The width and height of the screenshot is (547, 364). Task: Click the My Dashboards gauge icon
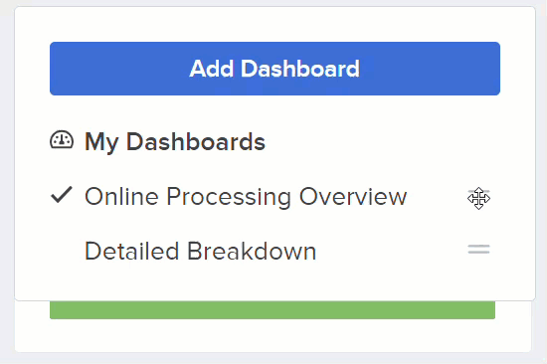pyautogui.click(x=62, y=140)
